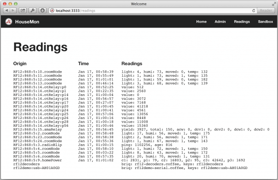This screenshot has width=278, height=180.
Task: Open the Home nav item
Action: [x=201, y=22]
